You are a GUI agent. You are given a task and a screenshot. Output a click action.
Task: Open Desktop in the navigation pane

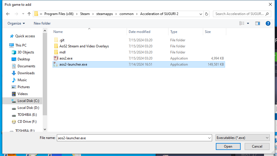[21, 59]
